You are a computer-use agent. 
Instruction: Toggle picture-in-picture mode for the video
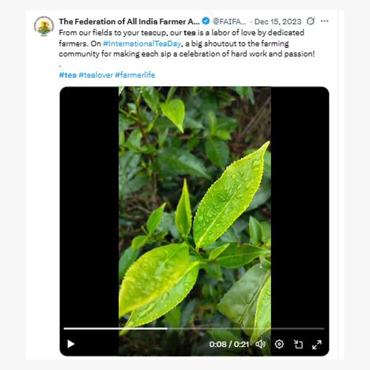pos(298,344)
